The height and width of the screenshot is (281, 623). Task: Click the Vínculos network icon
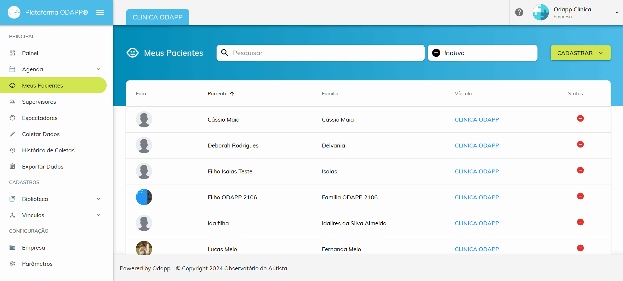12,215
